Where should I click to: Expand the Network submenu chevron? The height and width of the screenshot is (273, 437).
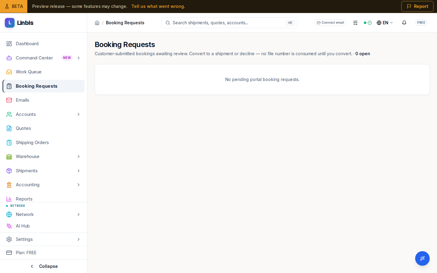pyautogui.click(x=79, y=214)
